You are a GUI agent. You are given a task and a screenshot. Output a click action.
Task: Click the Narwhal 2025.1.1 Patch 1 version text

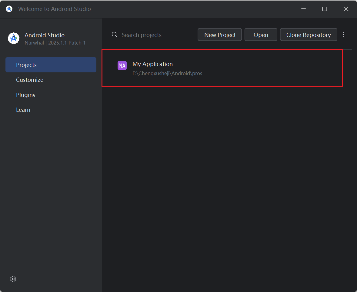click(x=55, y=43)
